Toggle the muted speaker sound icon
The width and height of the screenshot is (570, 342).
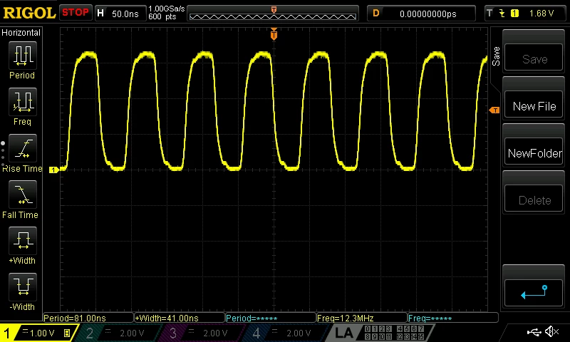551,331
